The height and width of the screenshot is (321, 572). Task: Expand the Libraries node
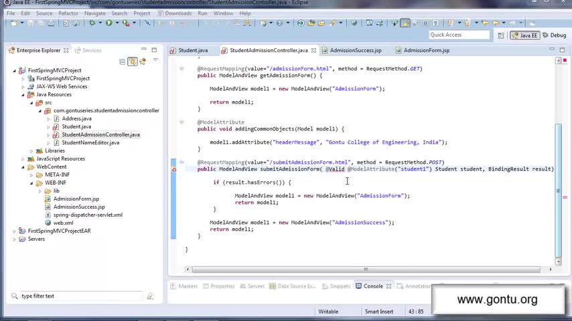(x=31, y=151)
